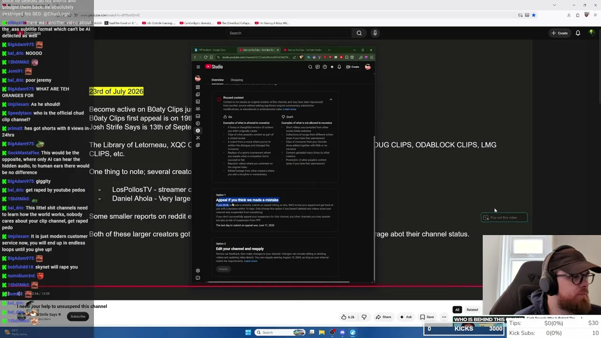Open Learn more link in Option 2
601x338 pixels.
click(x=251, y=261)
